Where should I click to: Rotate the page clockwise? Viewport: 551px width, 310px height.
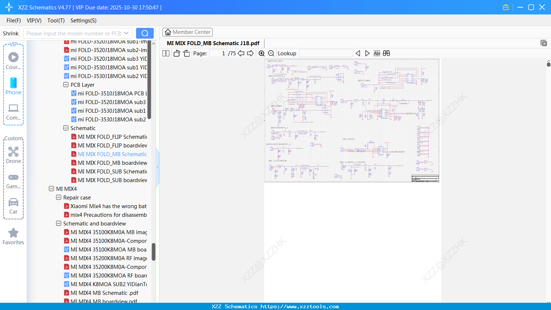click(187, 53)
